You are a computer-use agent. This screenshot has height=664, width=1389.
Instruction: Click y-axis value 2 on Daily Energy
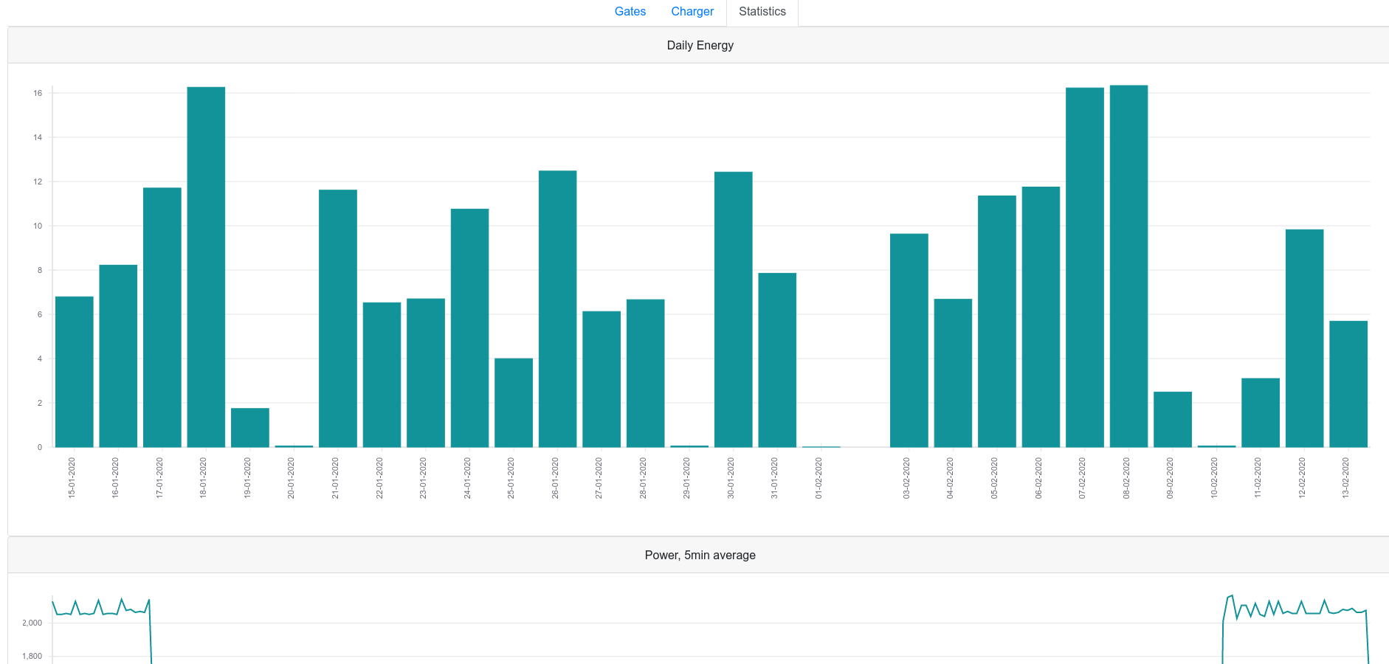(x=40, y=403)
